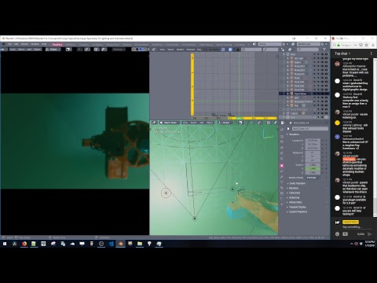
Task: Open Rotation Mode dropdown in Transform panel
Action: (x=312, y=178)
